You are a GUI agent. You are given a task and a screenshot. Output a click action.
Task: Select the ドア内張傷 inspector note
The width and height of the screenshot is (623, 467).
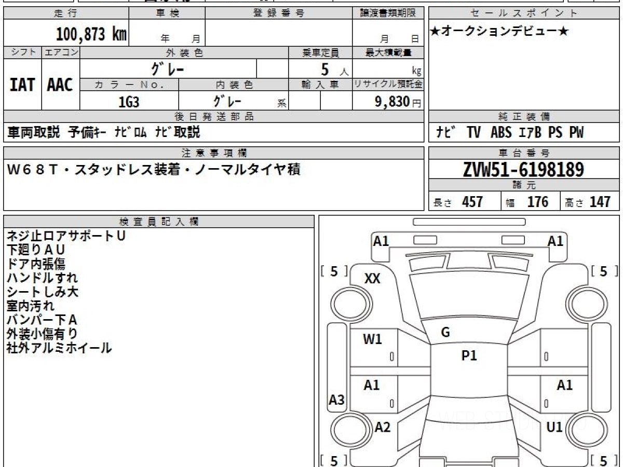(x=36, y=264)
